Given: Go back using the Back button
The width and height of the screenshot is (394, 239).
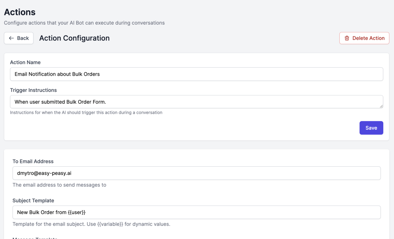Looking at the screenshot, I should point(19,38).
